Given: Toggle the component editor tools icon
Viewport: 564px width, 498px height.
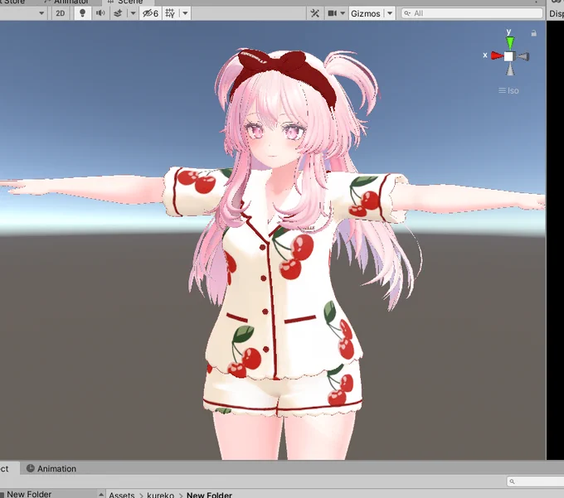Looking at the screenshot, I should [314, 13].
